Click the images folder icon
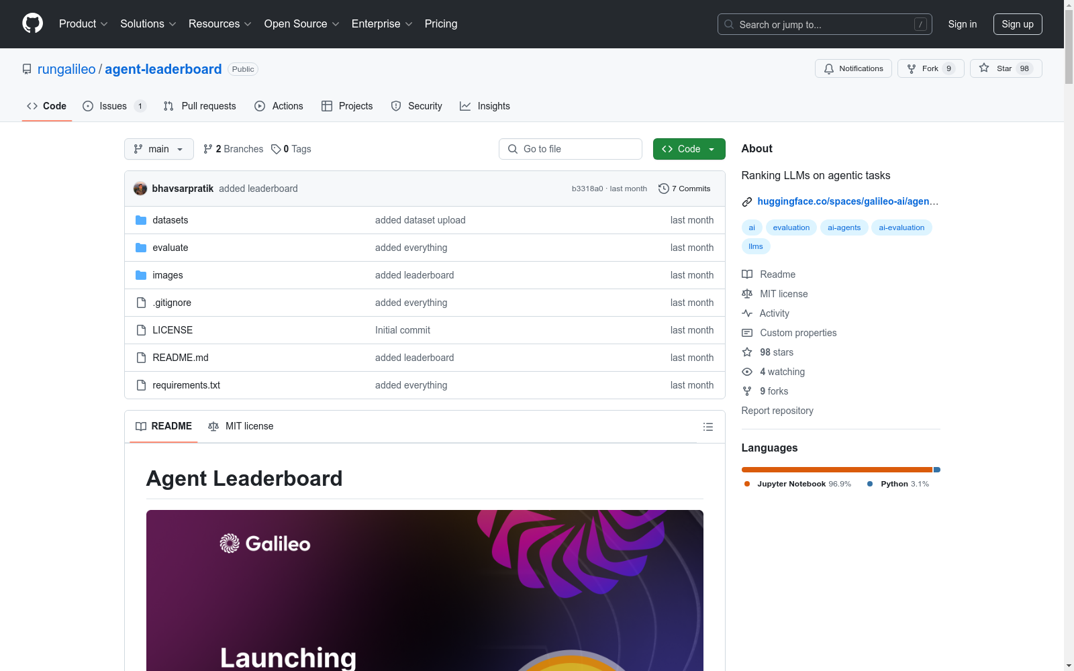The image size is (1074, 671). tap(141, 275)
